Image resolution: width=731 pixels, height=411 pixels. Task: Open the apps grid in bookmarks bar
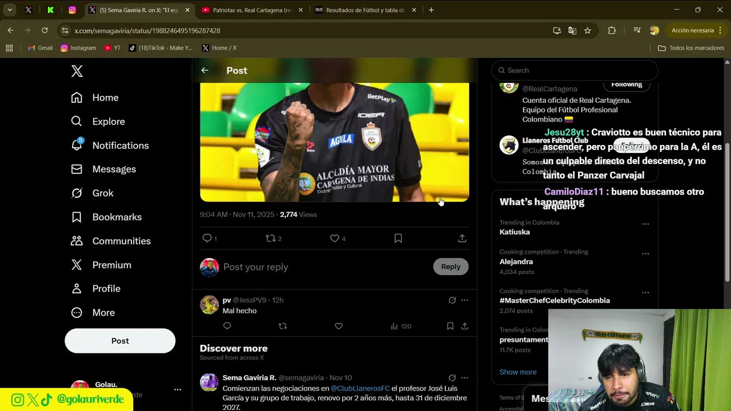tap(9, 48)
